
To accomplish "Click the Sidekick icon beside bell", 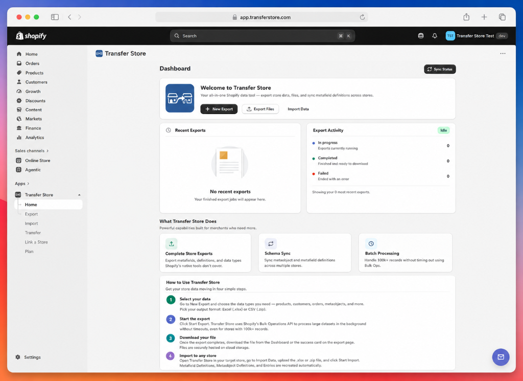I will 421,36.
